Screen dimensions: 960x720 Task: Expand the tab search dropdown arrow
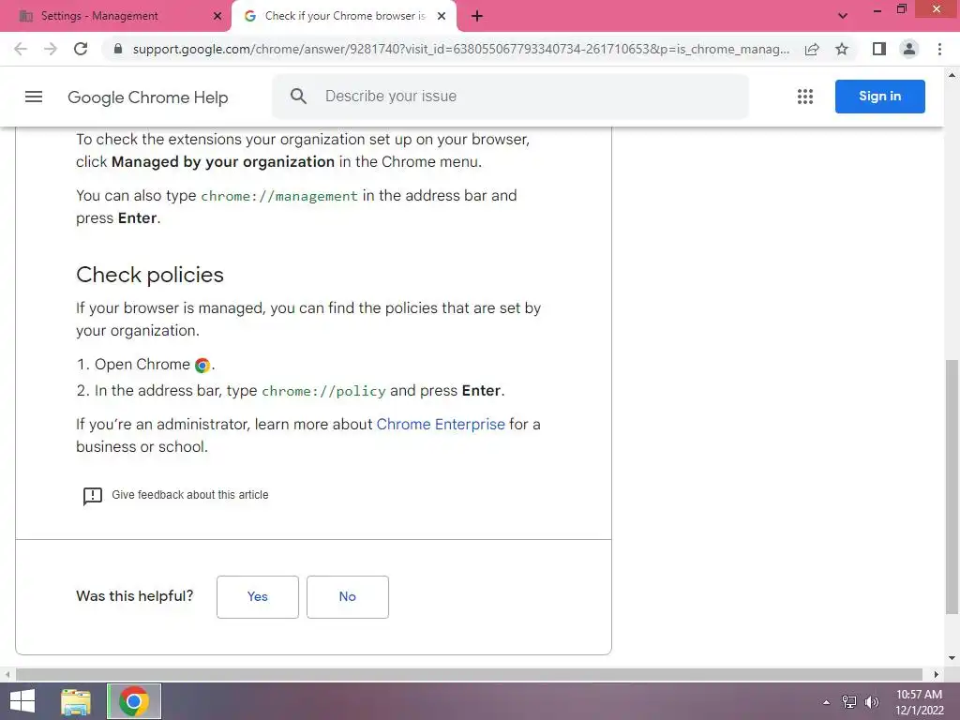pos(843,16)
